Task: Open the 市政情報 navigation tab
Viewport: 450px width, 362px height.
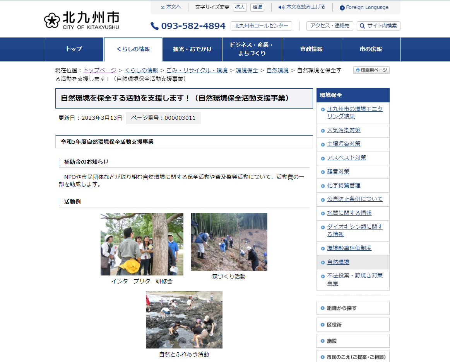Action: pyautogui.click(x=311, y=49)
